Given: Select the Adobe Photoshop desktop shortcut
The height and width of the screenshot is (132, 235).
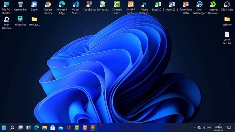Looking at the screenshot, I should click(144, 8).
